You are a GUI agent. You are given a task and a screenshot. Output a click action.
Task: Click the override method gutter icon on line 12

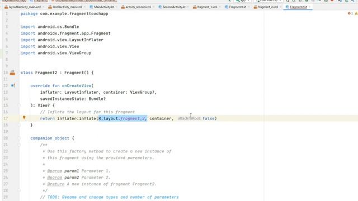pyautogui.click(x=13, y=85)
